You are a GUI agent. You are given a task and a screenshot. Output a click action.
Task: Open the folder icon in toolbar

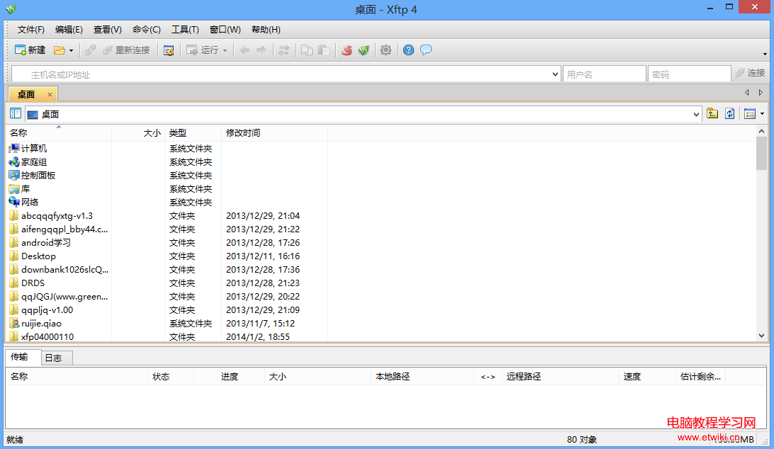60,50
